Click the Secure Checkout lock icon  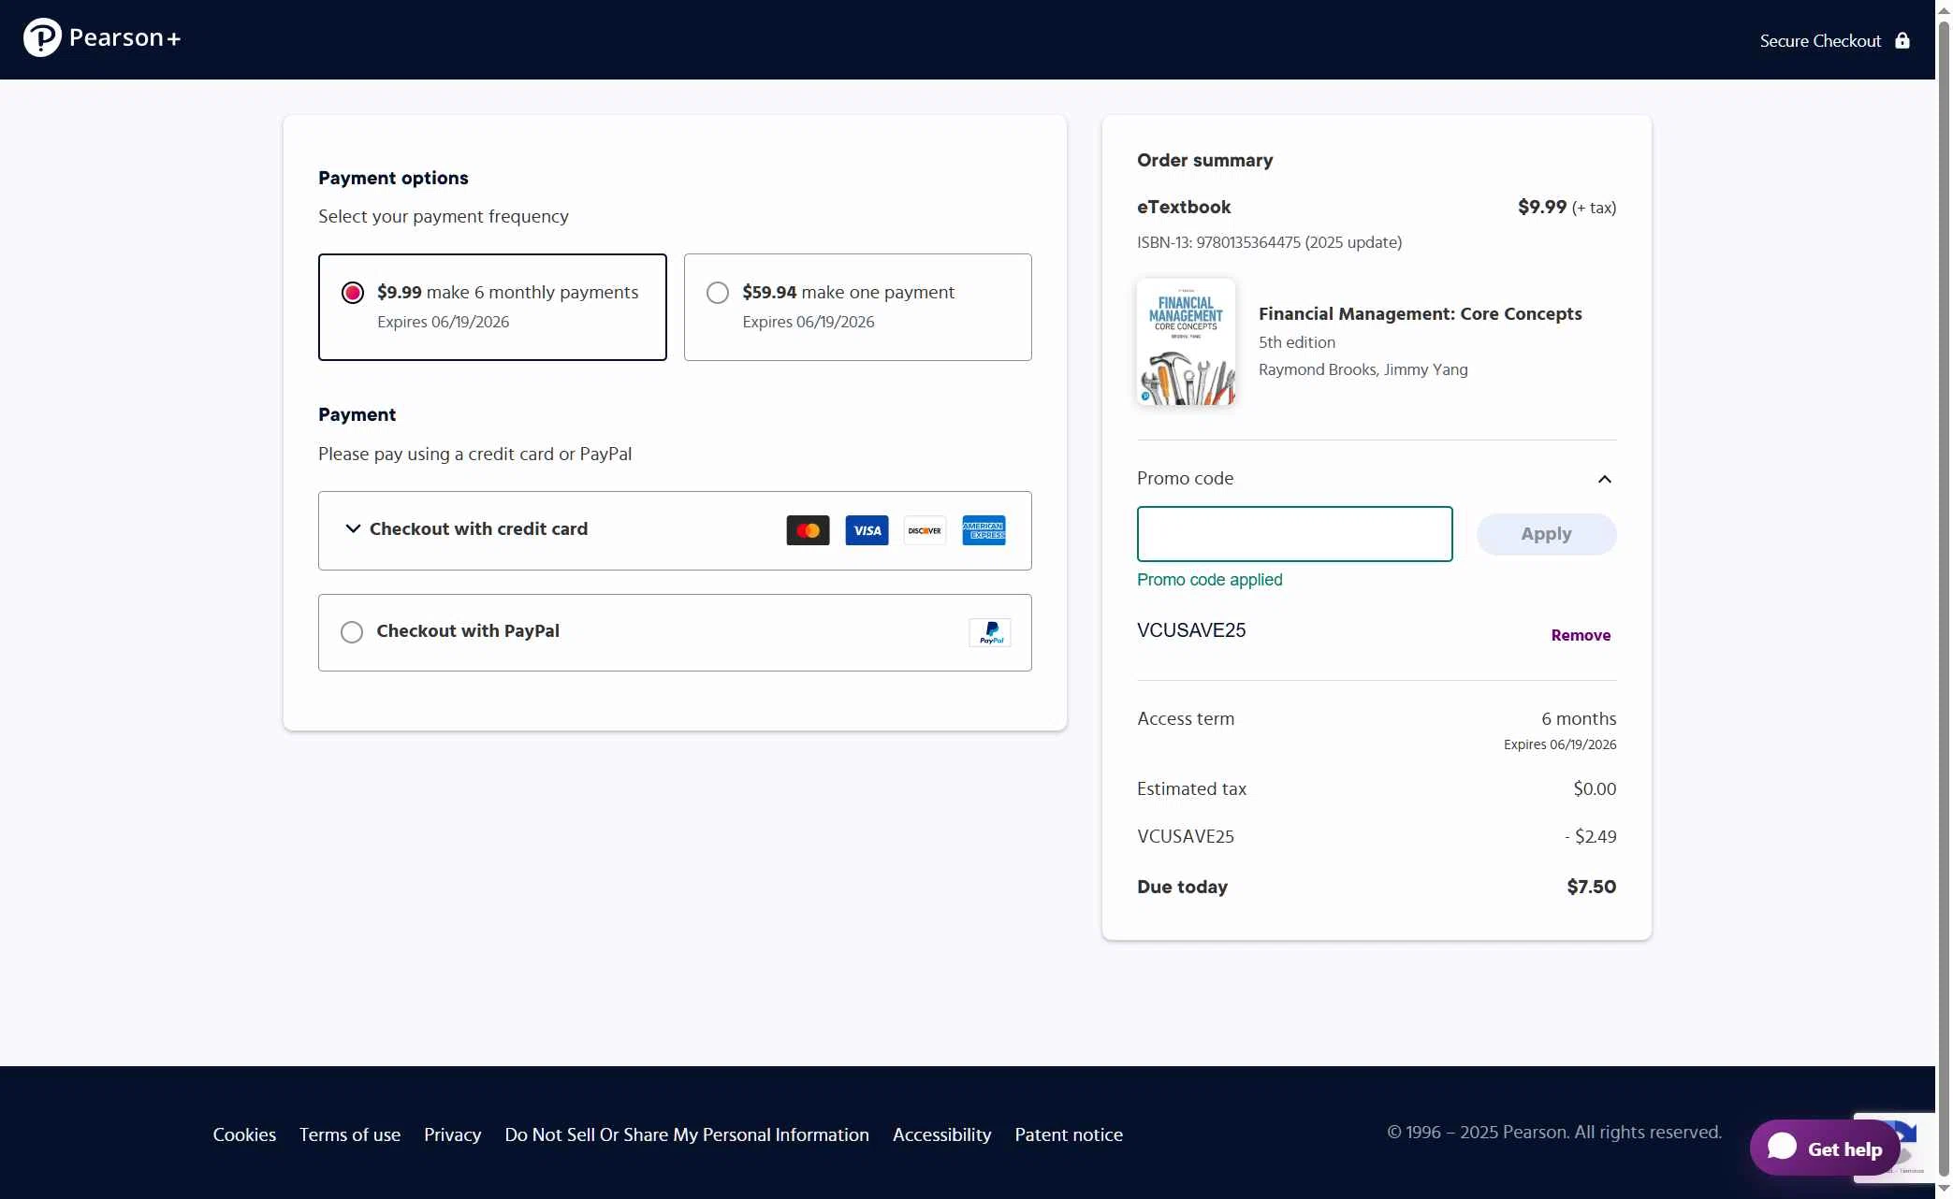click(x=1903, y=40)
